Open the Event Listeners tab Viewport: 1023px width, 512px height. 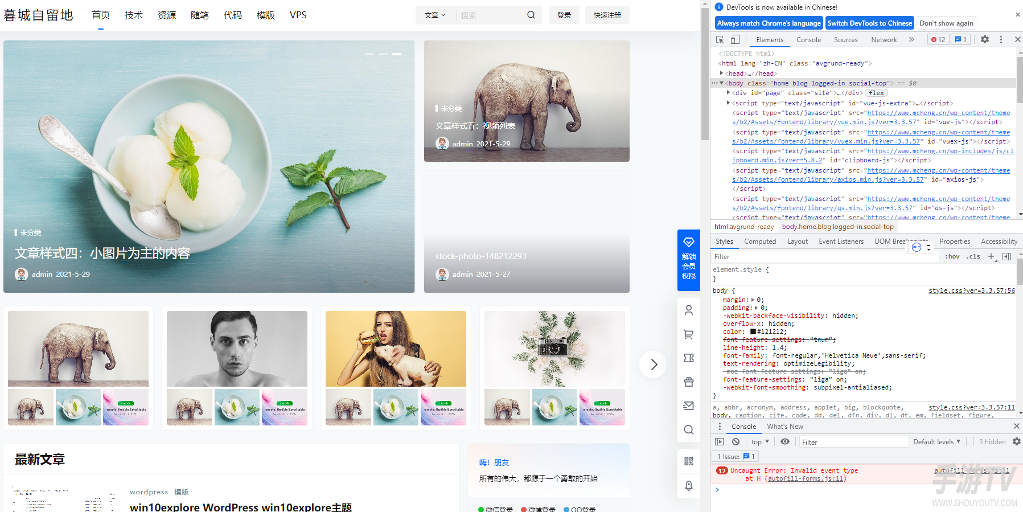coord(841,241)
